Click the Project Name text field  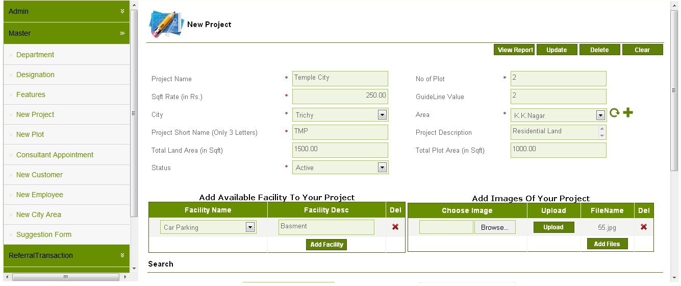340,78
